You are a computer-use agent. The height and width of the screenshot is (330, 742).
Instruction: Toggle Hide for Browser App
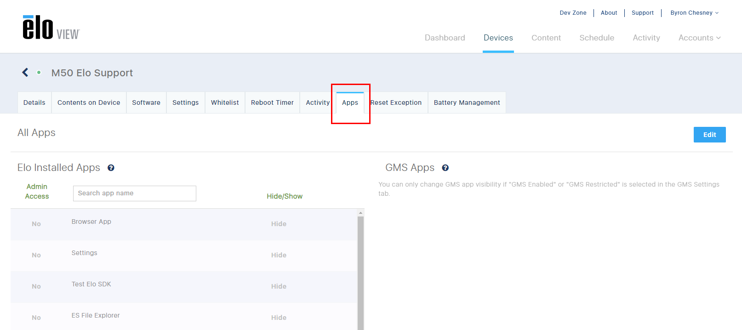279,224
